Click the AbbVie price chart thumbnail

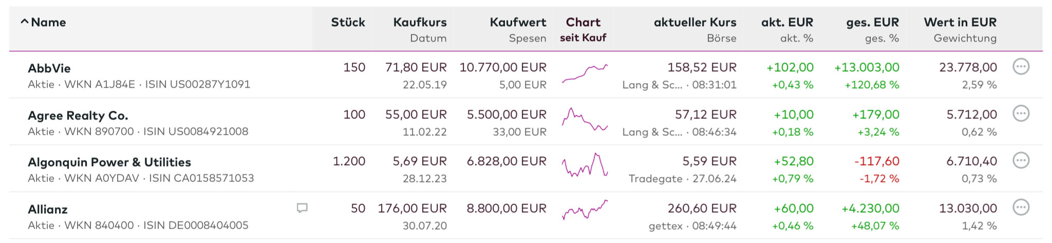[x=585, y=73]
